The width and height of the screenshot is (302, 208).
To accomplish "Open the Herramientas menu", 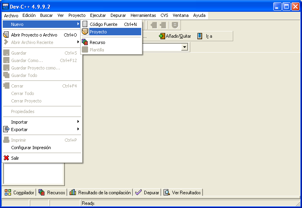I will pyautogui.click(x=143, y=15).
